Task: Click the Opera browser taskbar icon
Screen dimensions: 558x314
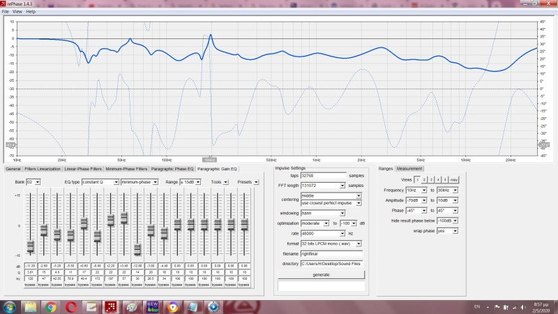Action: (71, 306)
